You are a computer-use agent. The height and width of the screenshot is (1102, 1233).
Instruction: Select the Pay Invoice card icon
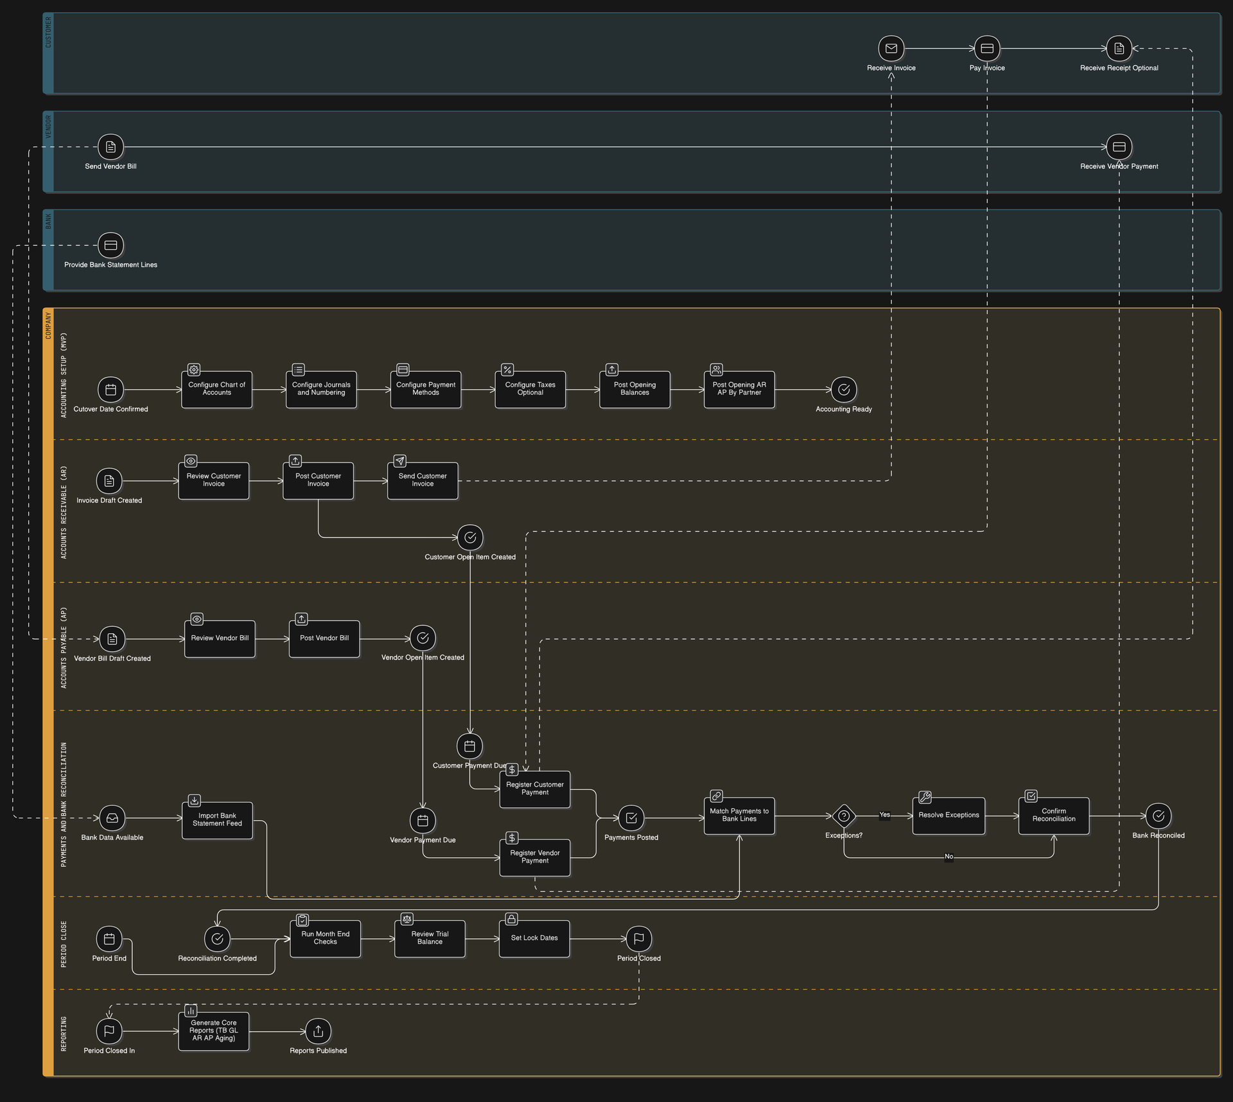[986, 48]
